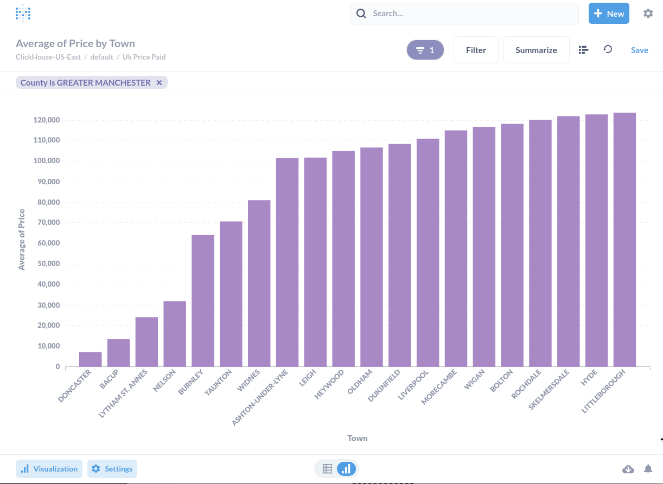The image size is (663, 484).
Task: Open the Summarize panel
Action: (536, 49)
